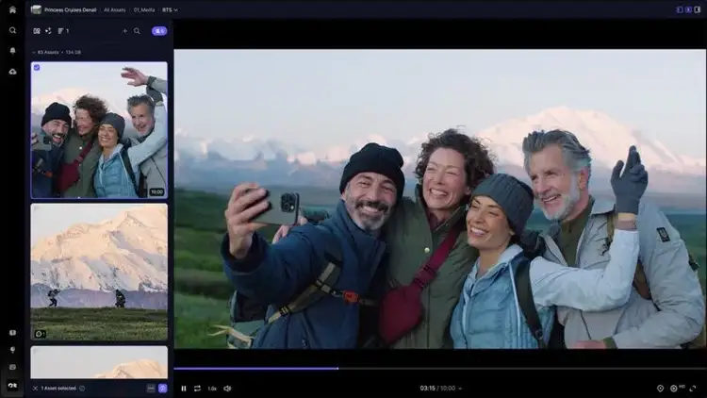Enter fullscreen with the expand icon
The width and height of the screenshot is (707, 398).
695,388
